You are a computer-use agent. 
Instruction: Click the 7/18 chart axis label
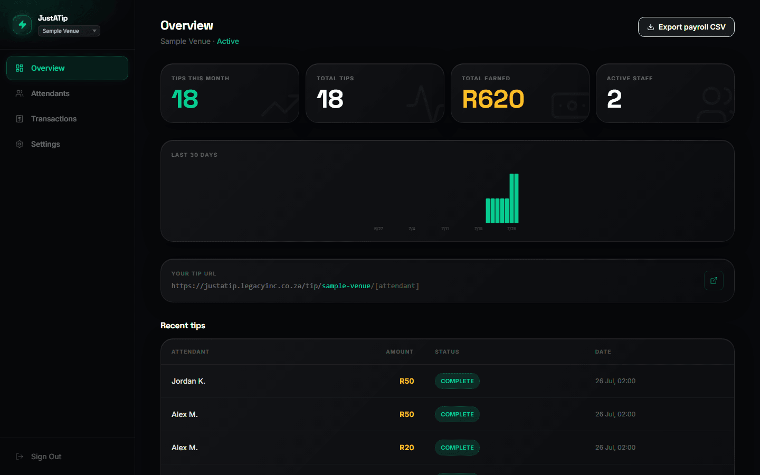(478, 229)
